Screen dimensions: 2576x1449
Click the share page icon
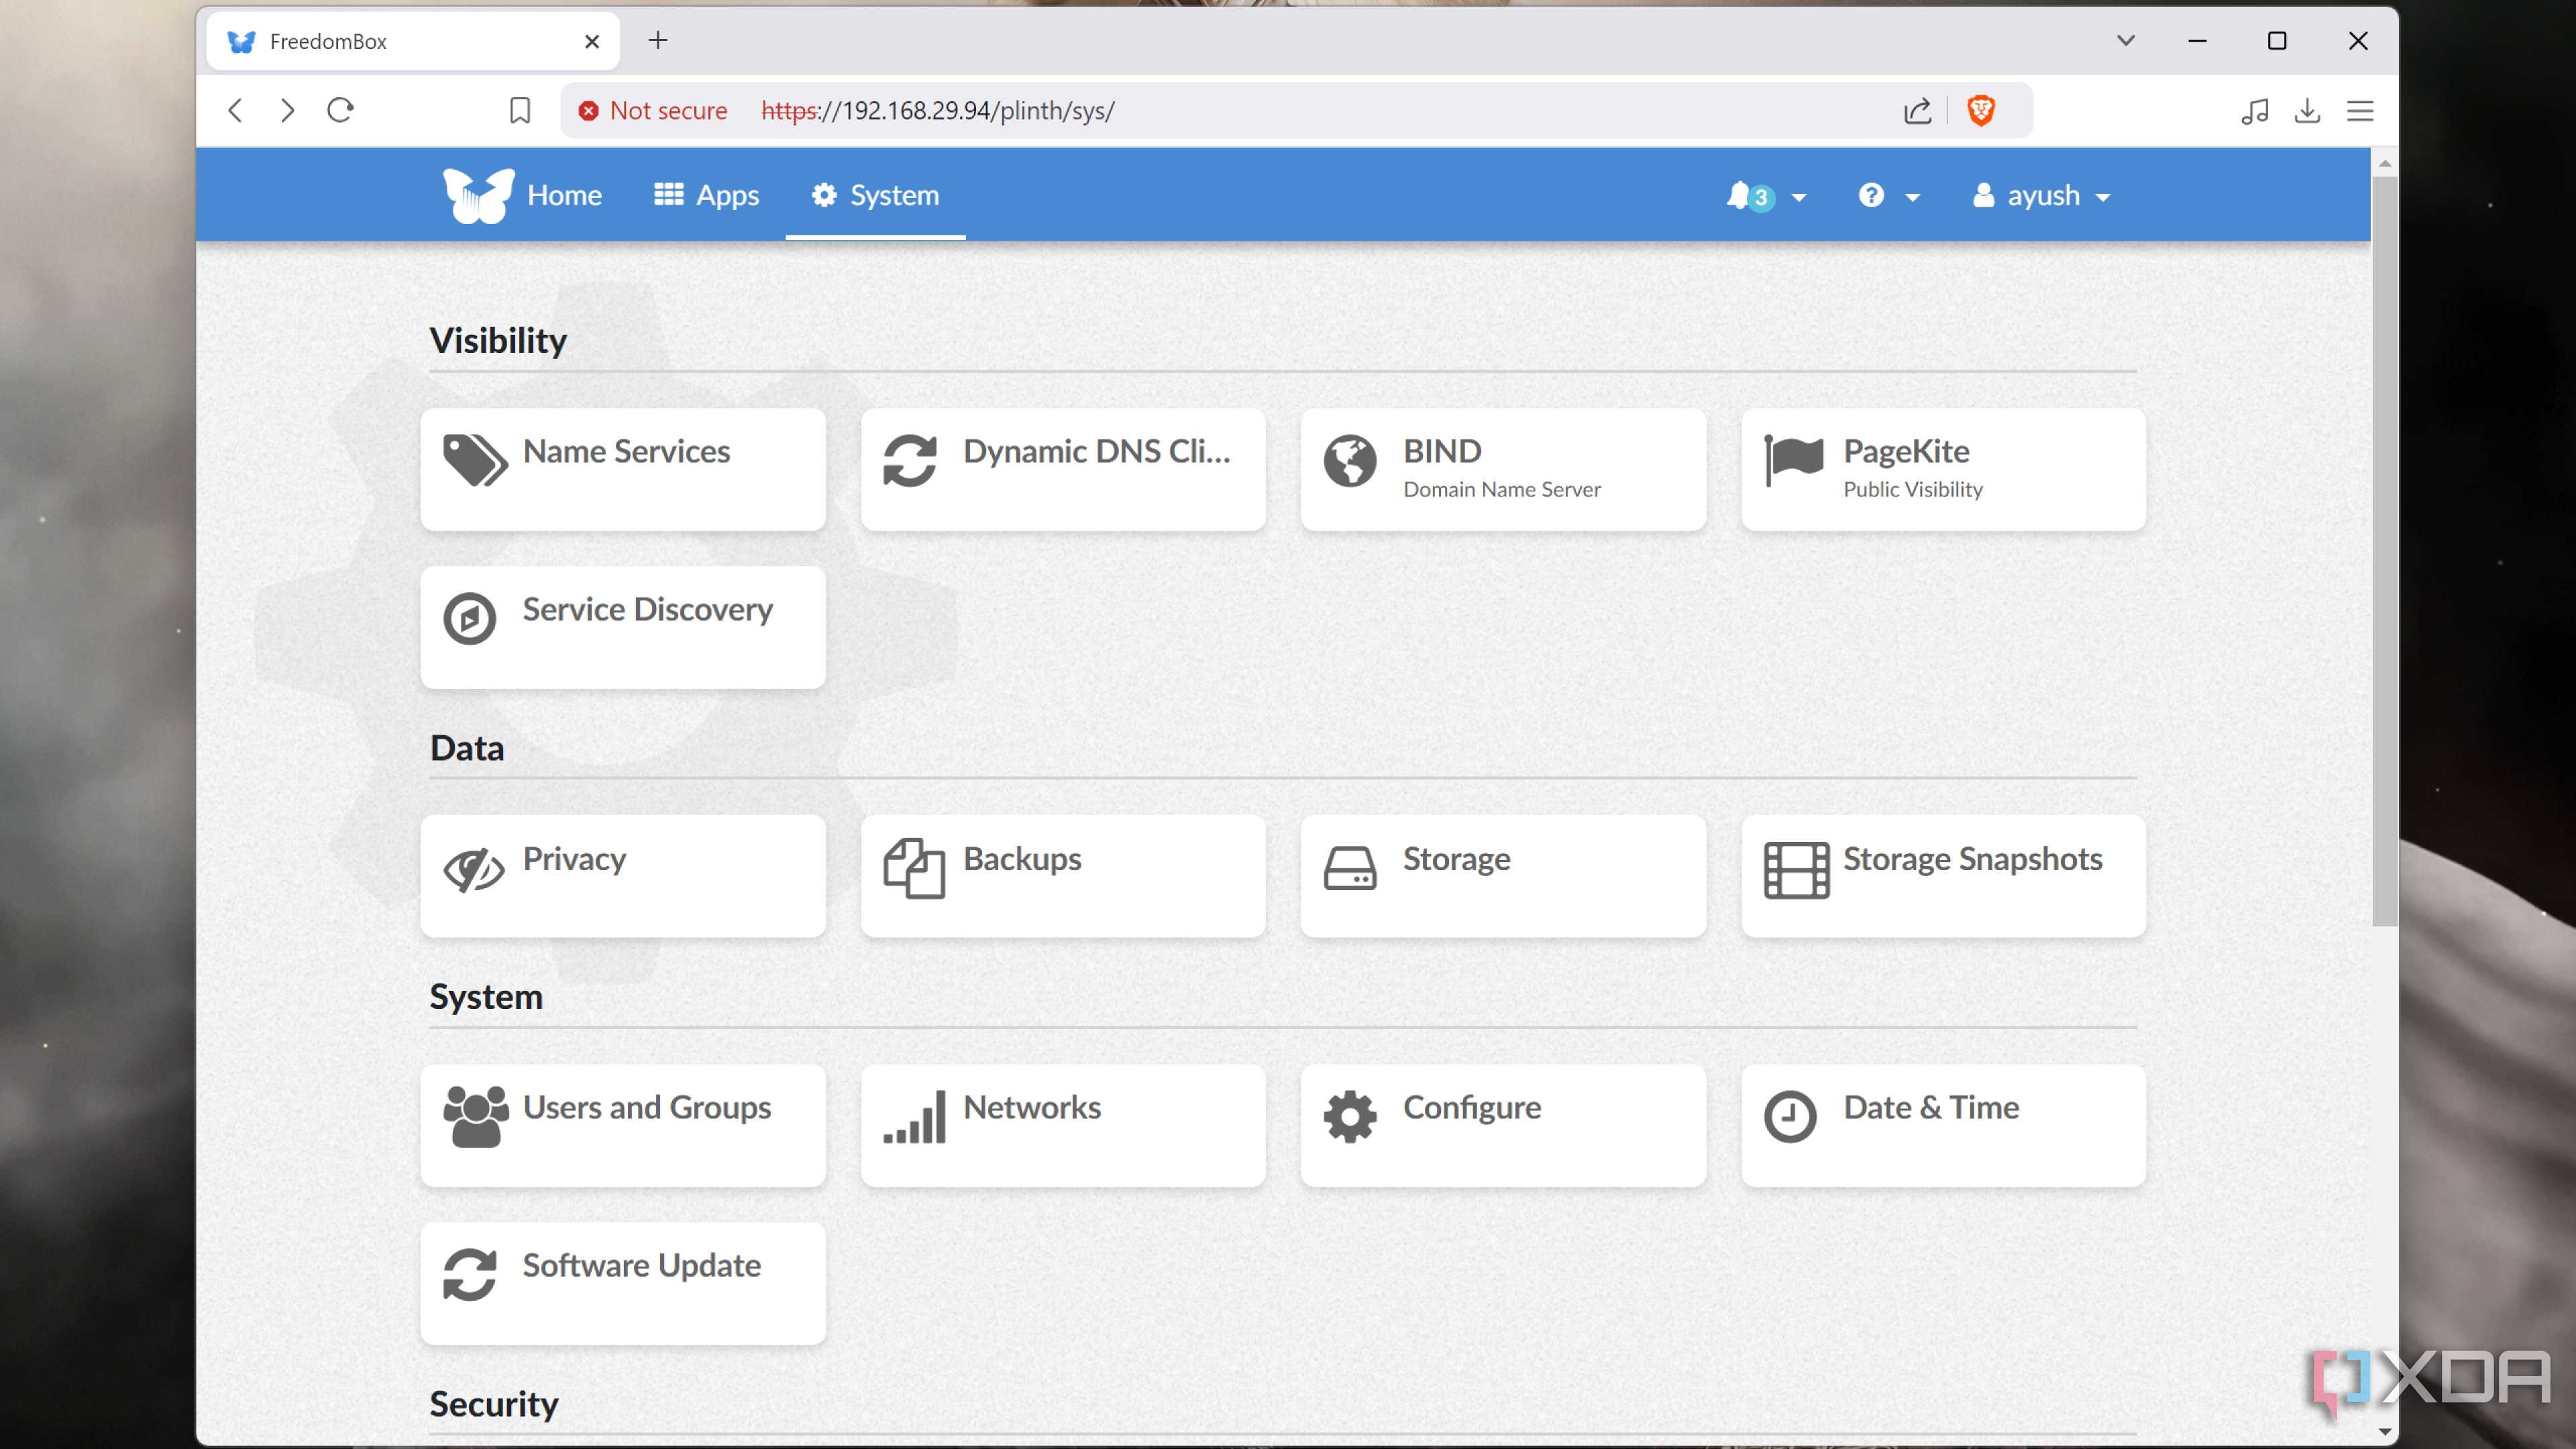[x=1917, y=110]
